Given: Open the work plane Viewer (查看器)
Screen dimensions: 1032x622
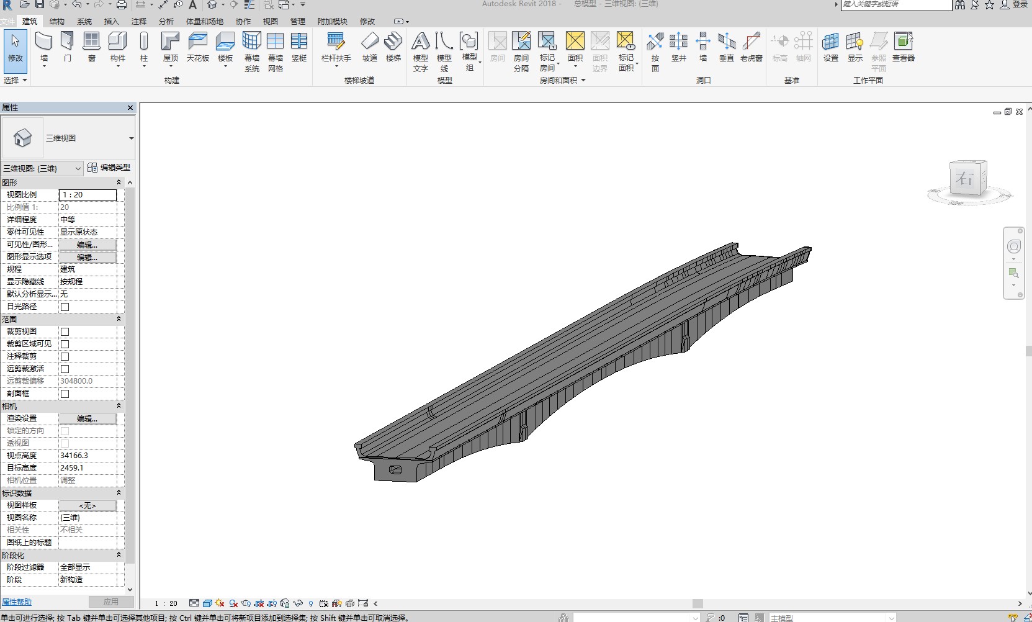Looking at the screenshot, I should [904, 48].
